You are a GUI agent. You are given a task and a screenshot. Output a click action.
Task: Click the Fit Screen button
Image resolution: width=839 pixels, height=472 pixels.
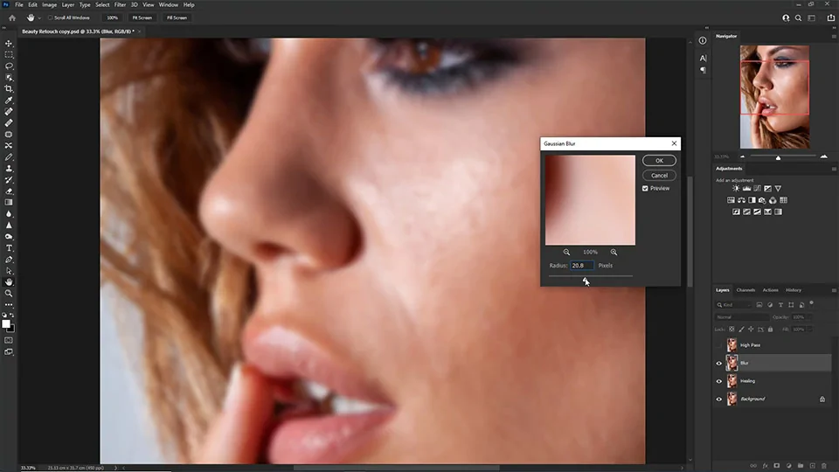click(x=142, y=17)
